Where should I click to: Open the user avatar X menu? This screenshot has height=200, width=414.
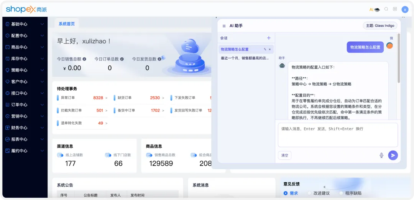click(405, 10)
